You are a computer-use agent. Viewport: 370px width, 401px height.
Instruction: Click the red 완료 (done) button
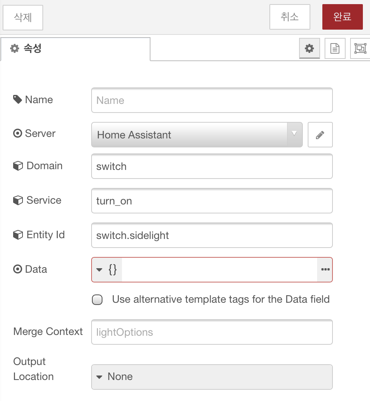tap(342, 17)
